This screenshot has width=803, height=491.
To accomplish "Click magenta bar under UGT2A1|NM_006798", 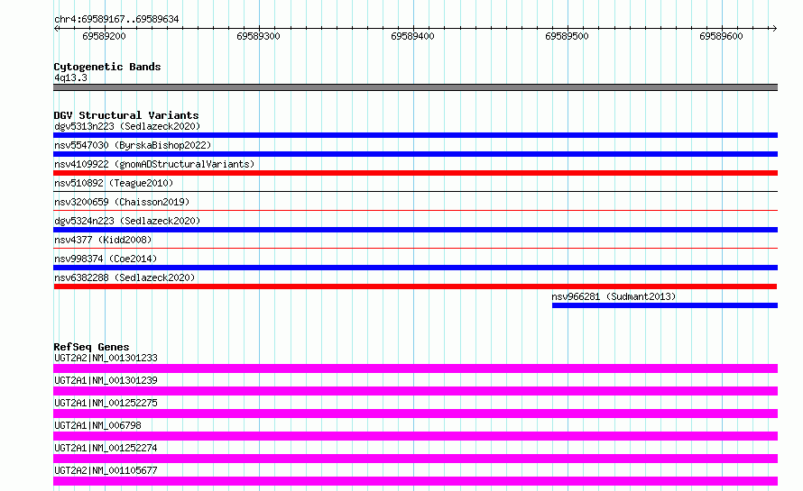I will pos(415,436).
